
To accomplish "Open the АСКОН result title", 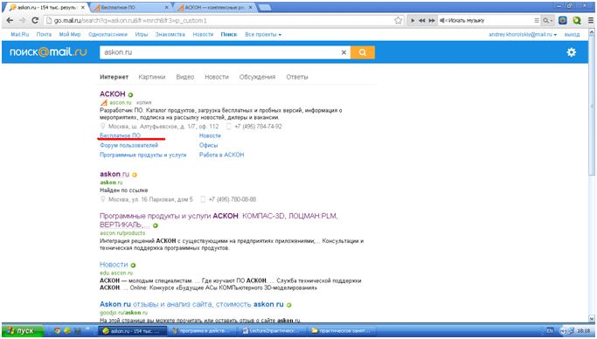I will 112,94.
